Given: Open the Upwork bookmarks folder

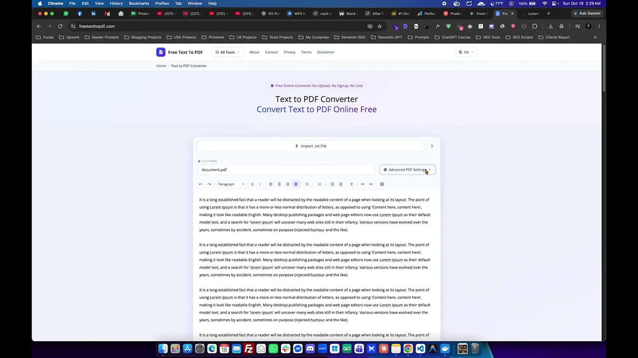Looking at the screenshot, I should click(69, 37).
